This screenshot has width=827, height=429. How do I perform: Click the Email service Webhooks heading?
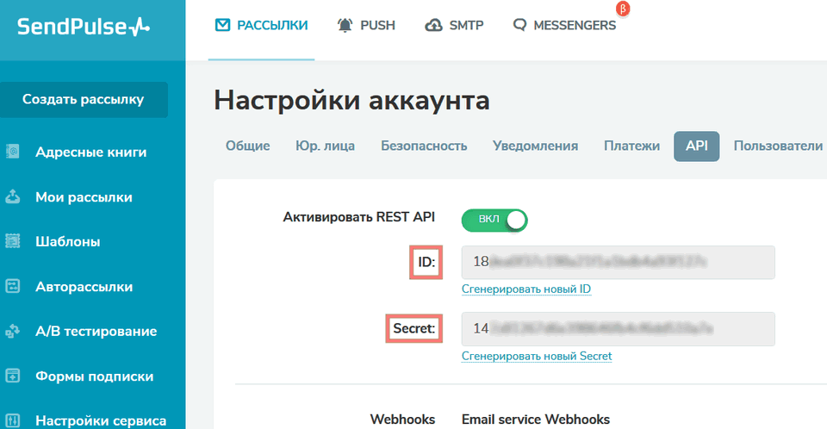(x=535, y=420)
